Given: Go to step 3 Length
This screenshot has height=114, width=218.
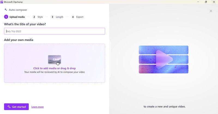Looking at the screenshot, I should pos(57,17).
